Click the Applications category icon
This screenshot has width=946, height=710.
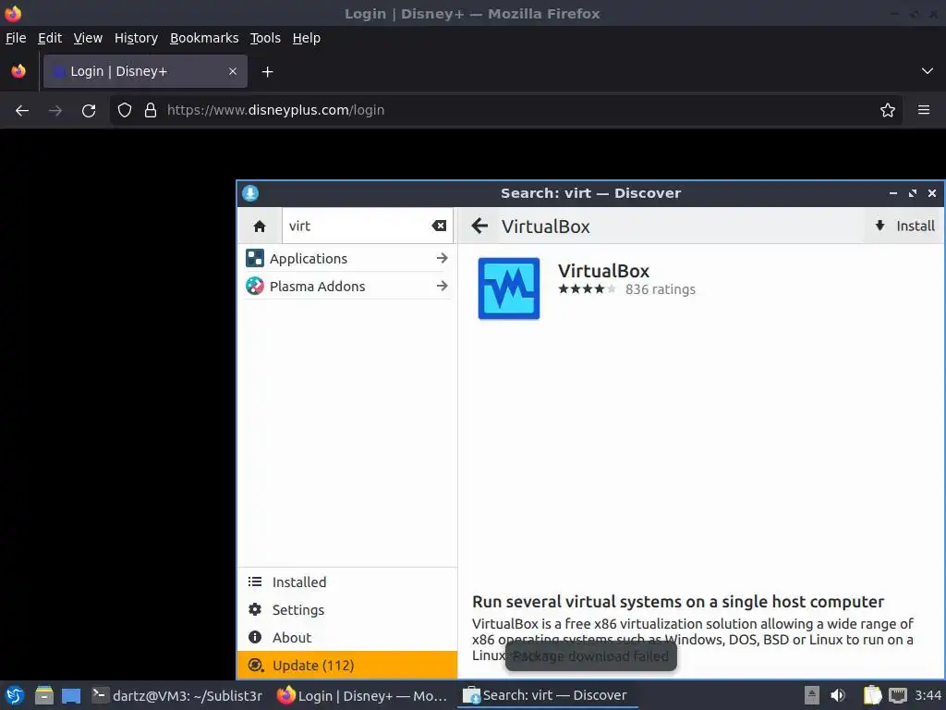click(255, 259)
